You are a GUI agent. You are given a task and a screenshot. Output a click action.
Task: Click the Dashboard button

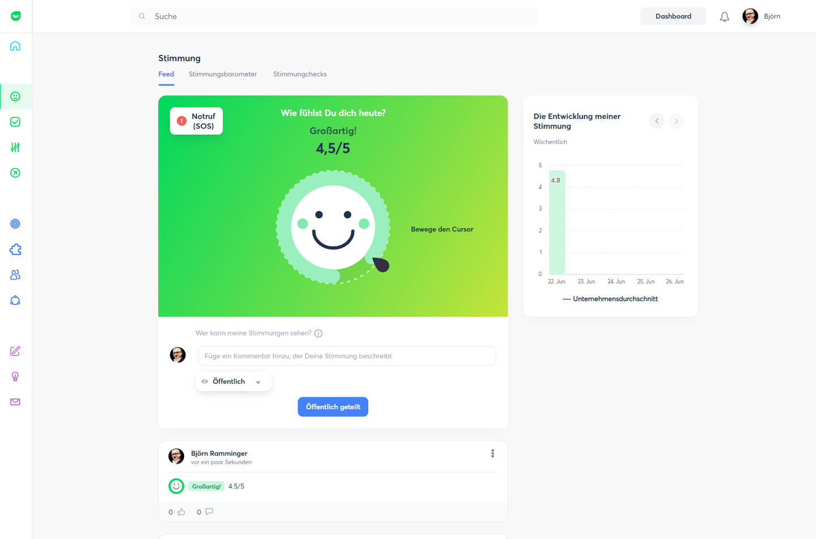[x=673, y=16]
